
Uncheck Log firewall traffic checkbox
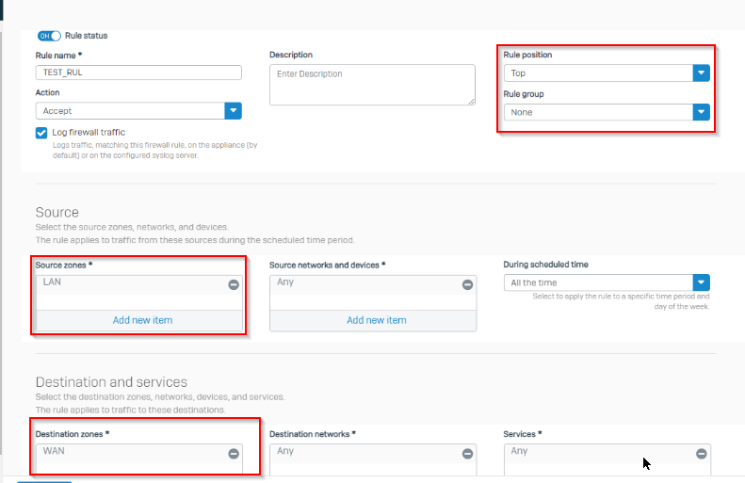tap(41, 133)
